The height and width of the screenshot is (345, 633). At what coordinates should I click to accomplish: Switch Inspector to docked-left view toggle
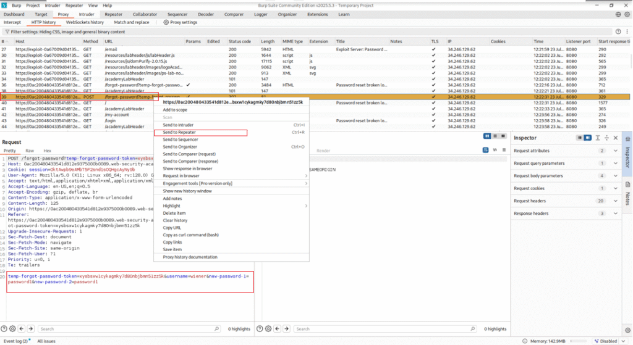click(579, 138)
